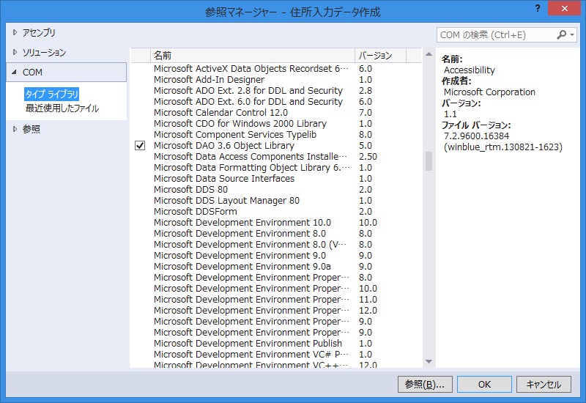The width and height of the screenshot is (586, 403).
Task: Click the help question mark icon in title bar
Action: coord(533,8)
